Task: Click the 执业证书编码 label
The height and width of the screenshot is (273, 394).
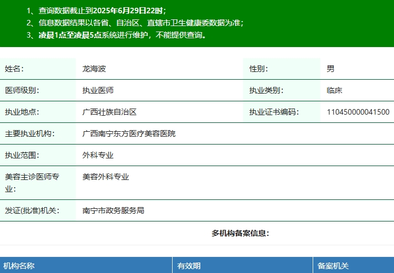Action: (274, 112)
